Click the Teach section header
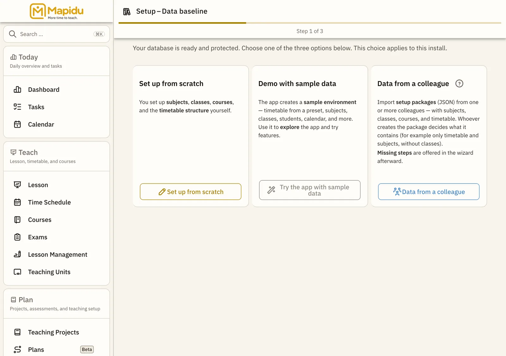Image resolution: width=506 pixels, height=356 pixels. [x=57, y=156]
